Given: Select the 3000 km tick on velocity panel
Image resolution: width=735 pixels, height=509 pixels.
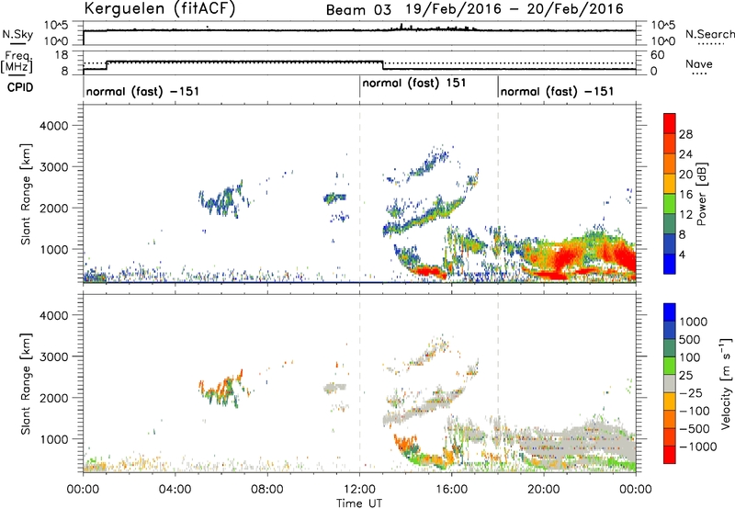Looking at the screenshot, I should (x=54, y=356).
